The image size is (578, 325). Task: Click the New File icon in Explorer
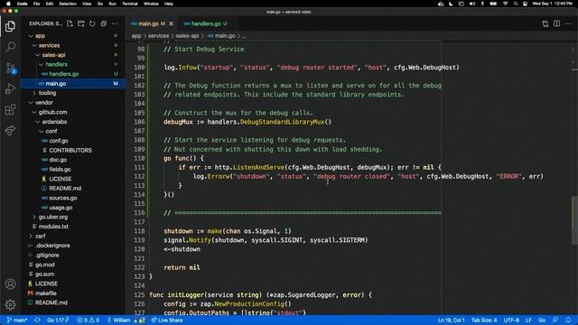tap(70, 23)
